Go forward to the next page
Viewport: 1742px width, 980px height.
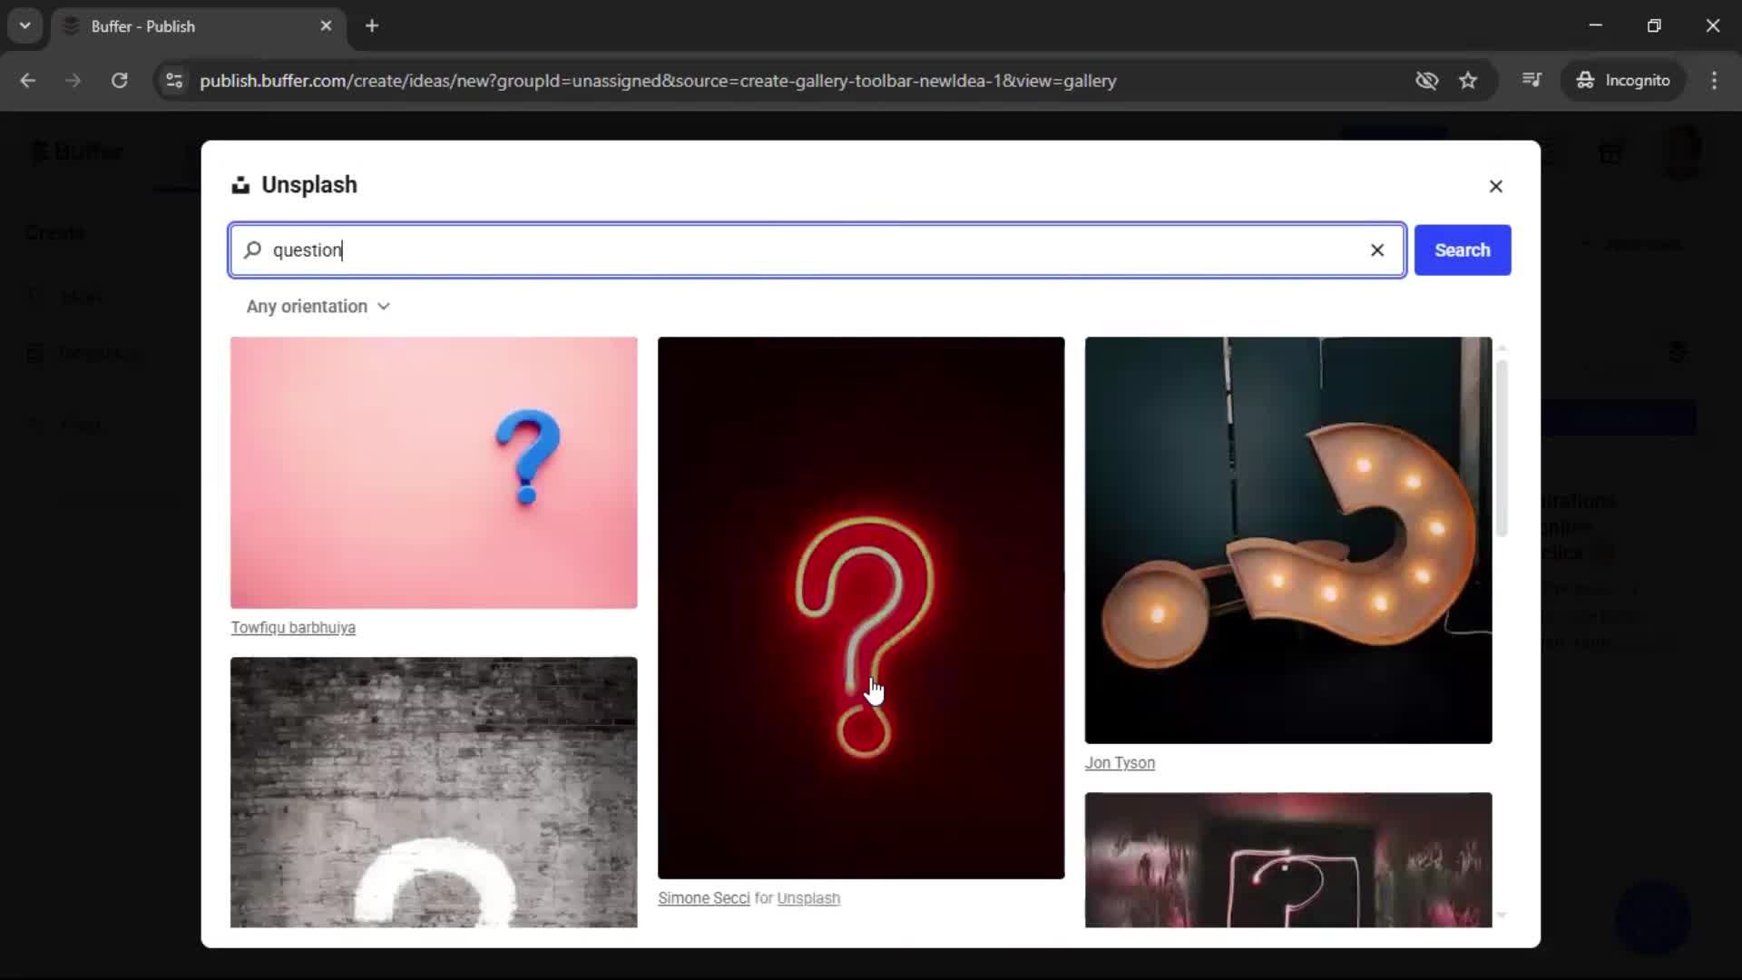click(x=73, y=81)
